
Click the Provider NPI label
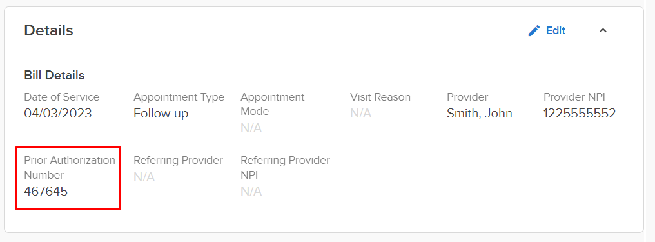coord(574,97)
